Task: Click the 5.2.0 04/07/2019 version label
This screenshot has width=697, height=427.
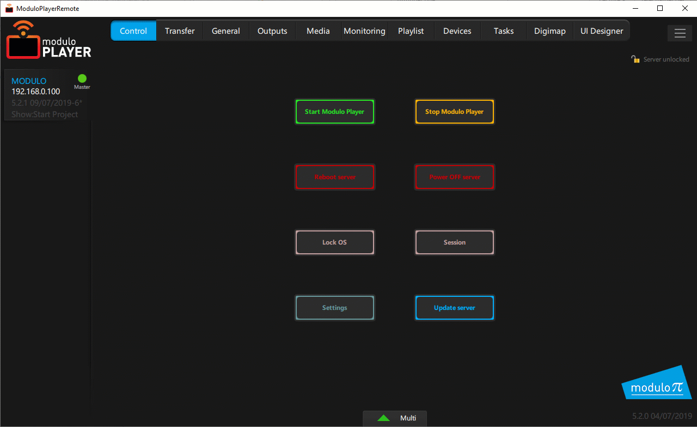Action: [x=662, y=416]
